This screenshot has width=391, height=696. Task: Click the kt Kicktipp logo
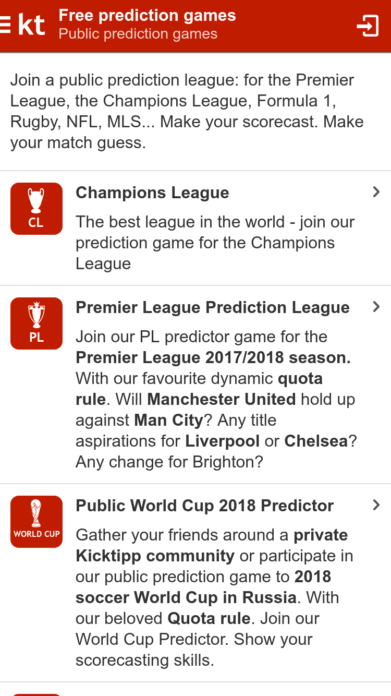tap(31, 25)
